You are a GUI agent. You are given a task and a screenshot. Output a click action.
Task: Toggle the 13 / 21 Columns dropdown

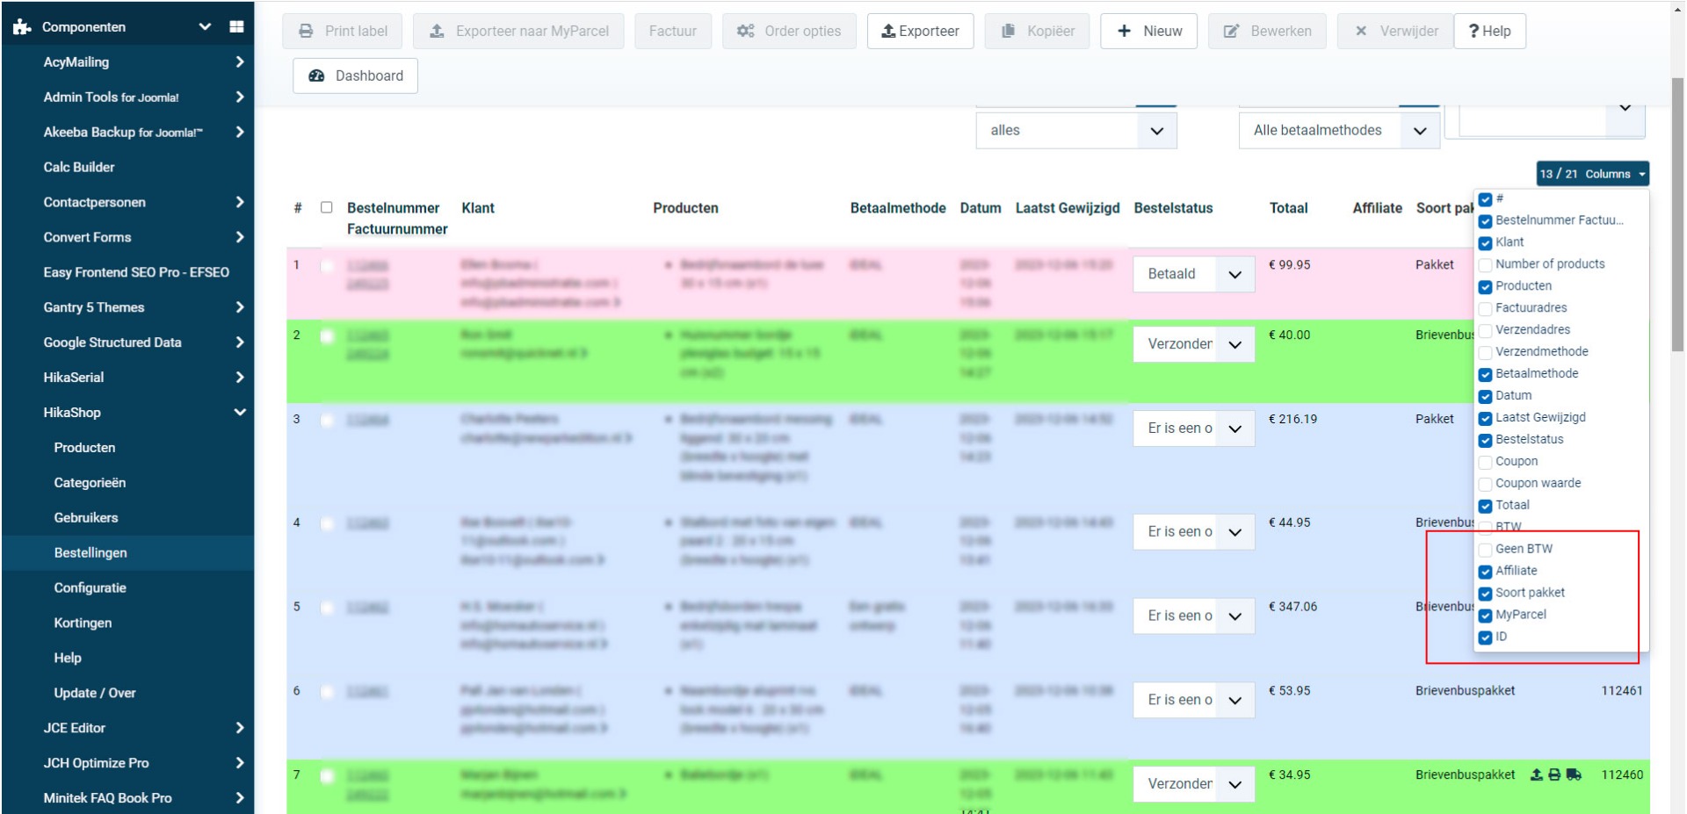[x=1592, y=174]
